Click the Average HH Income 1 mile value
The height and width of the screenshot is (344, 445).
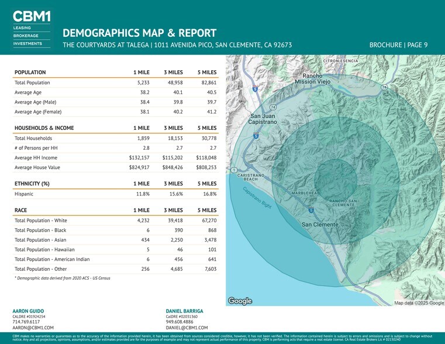coord(139,158)
